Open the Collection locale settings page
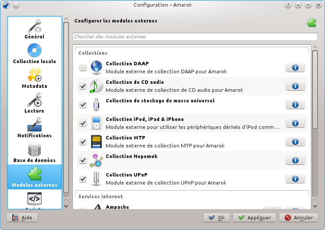This screenshot has width=325, height=230. [34, 53]
